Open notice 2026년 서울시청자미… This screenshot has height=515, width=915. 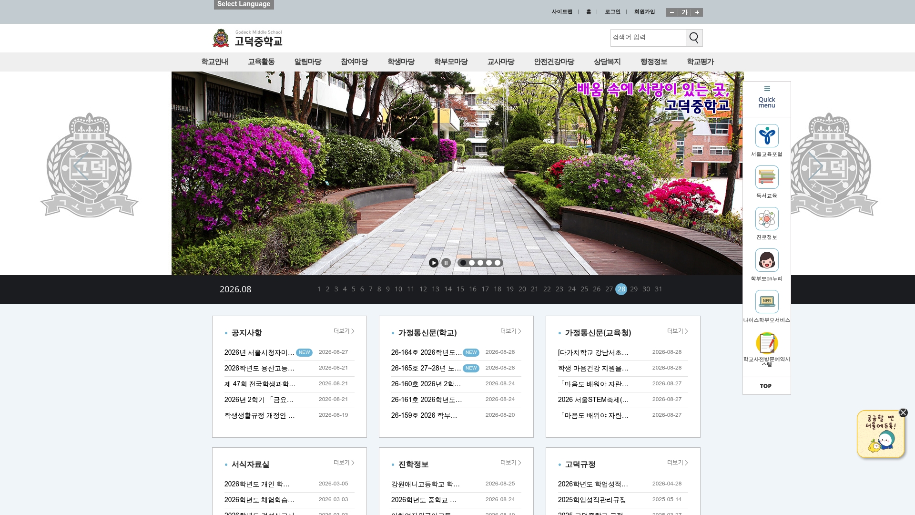pyautogui.click(x=259, y=353)
